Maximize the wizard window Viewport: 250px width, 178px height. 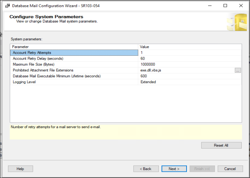[225, 6]
